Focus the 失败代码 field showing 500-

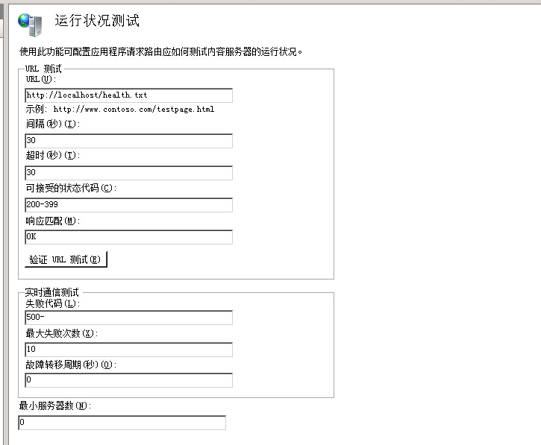pos(128,318)
